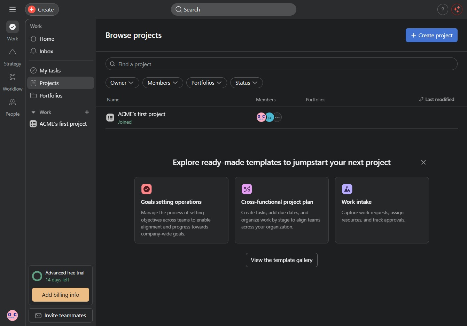Open the AI sparkle icon
The image size is (467, 326).
[457, 9]
